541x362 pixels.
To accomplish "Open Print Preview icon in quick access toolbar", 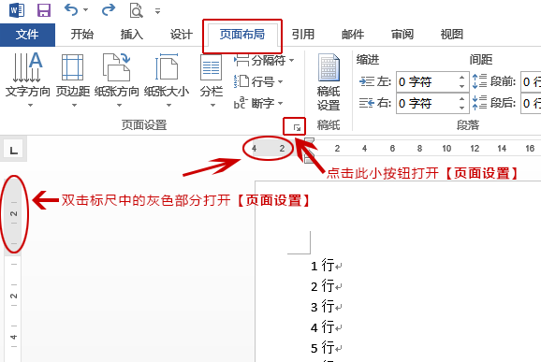I will [137, 10].
